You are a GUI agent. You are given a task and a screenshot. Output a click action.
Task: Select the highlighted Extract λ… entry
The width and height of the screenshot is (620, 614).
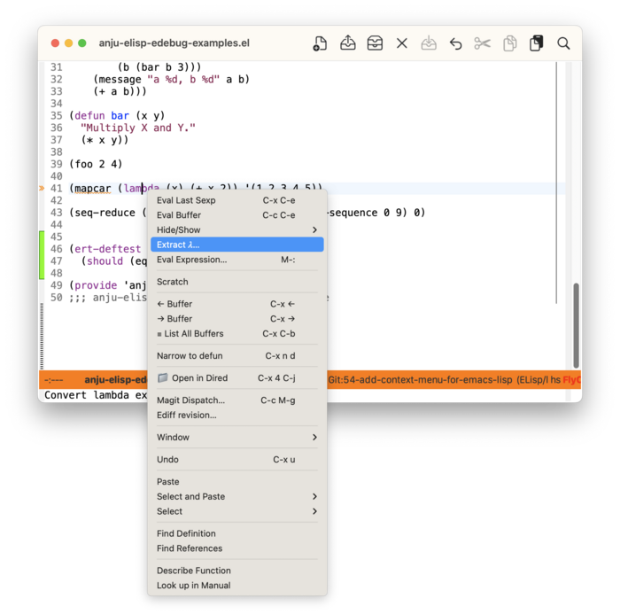tap(237, 245)
